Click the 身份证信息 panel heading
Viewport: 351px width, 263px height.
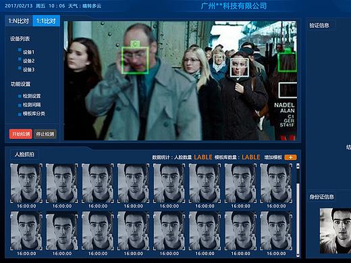[x=321, y=197]
